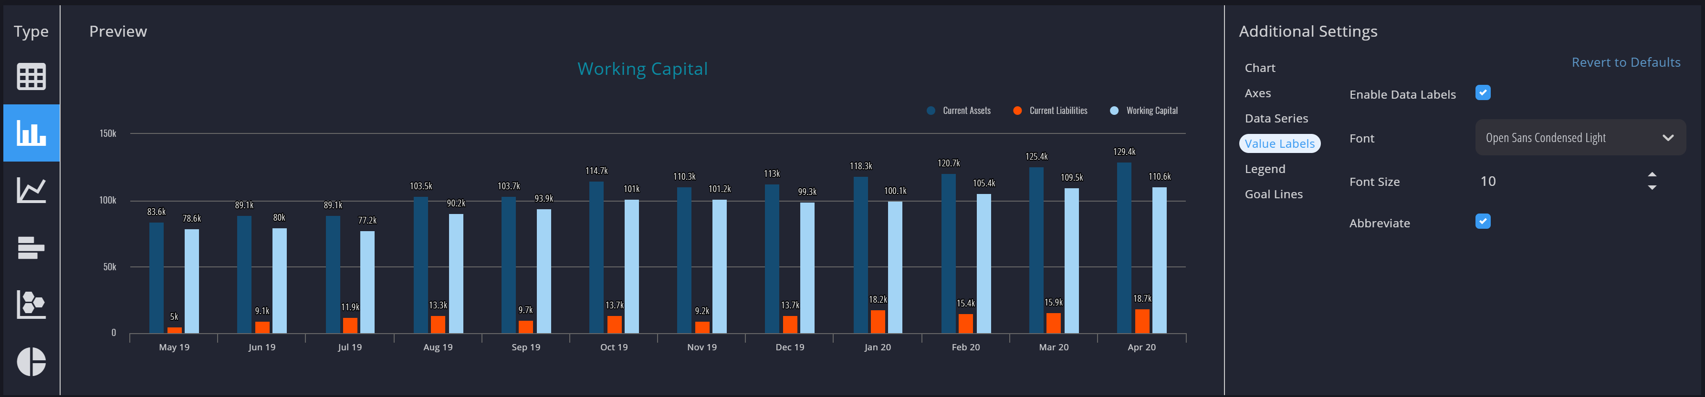Toggle Current Liabilities legend marker
This screenshot has width=1705, height=397.
tap(1017, 110)
